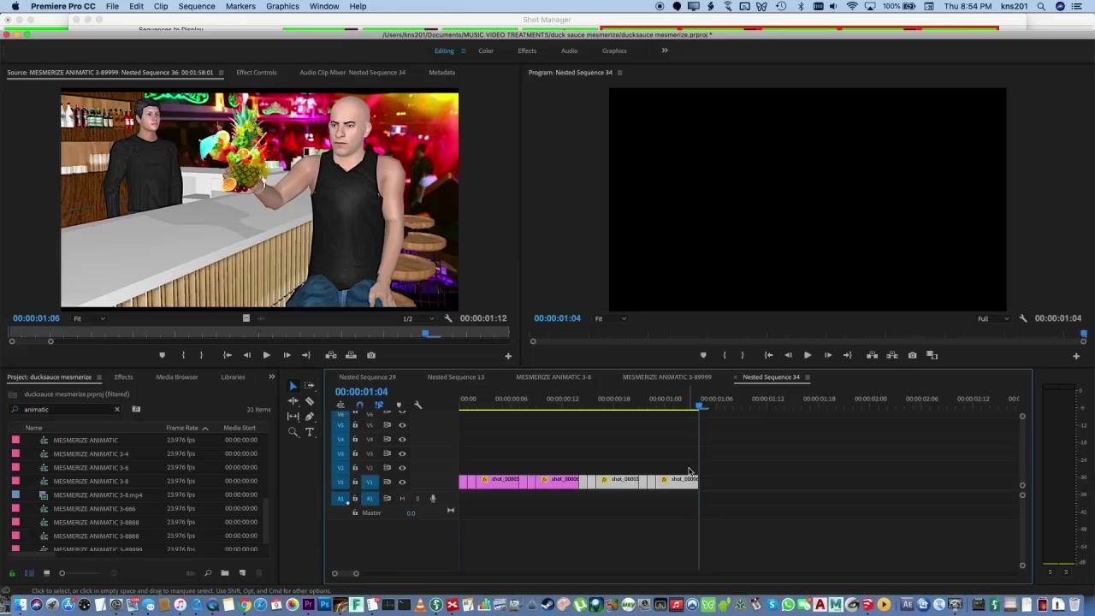Switch to Effect Controls tab
This screenshot has width=1095, height=616.
coord(257,73)
